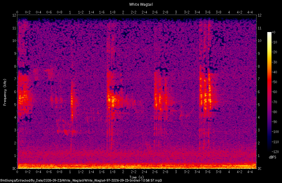This screenshot has width=282, height=183.
Task: Click the "dBFS" colorbar unit label
Action: 272,157
